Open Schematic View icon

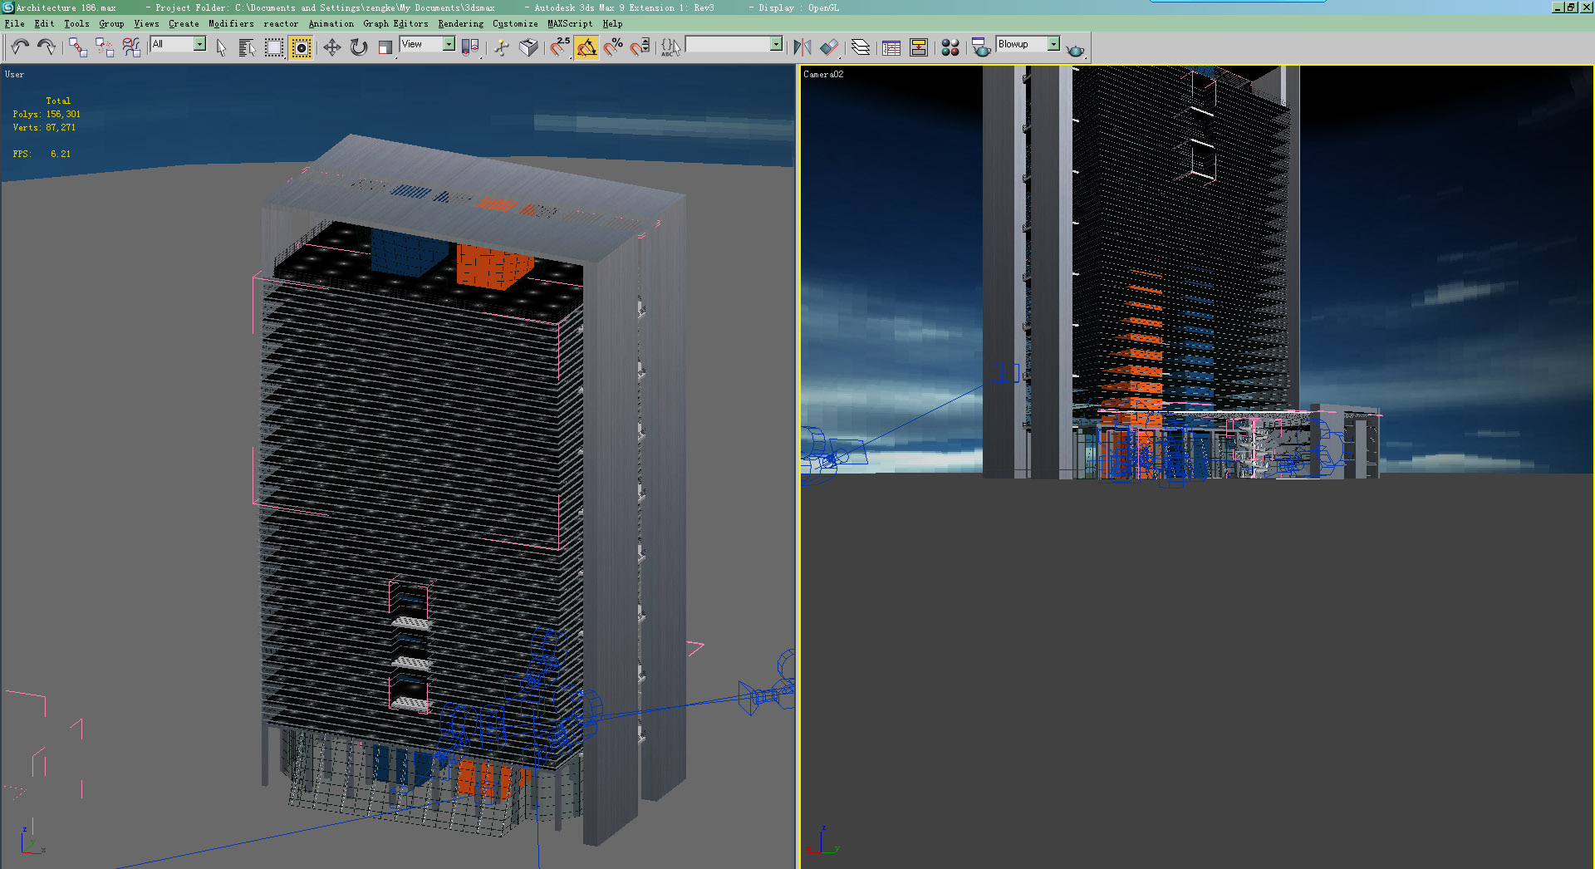point(918,47)
